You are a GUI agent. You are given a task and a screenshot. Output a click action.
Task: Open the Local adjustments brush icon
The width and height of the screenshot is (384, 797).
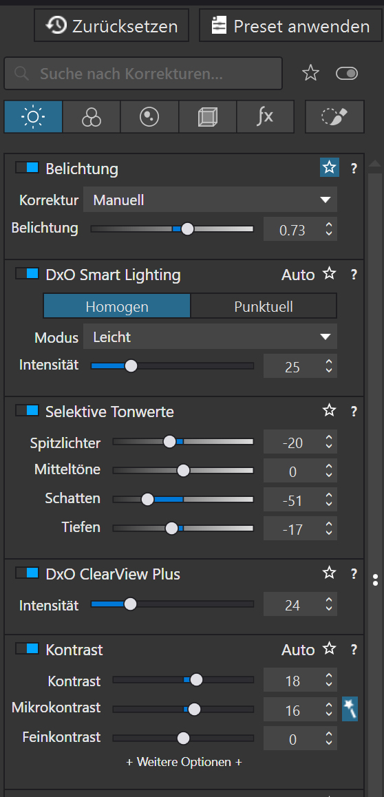click(334, 117)
